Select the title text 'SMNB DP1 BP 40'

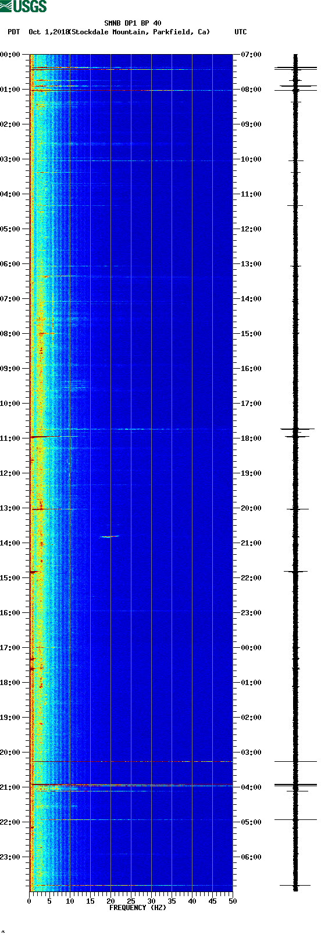[133, 24]
